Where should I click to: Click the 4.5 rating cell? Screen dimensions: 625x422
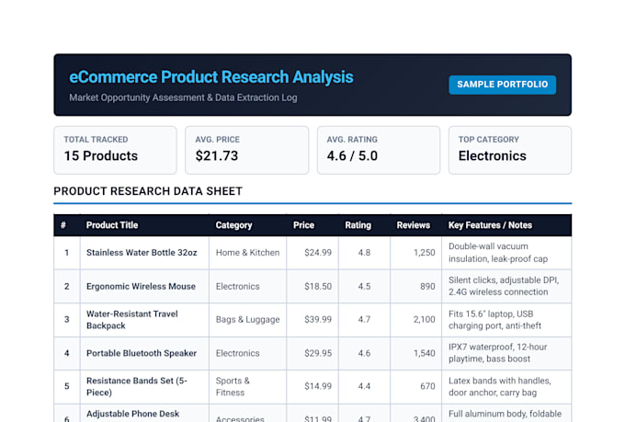[x=364, y=286]
